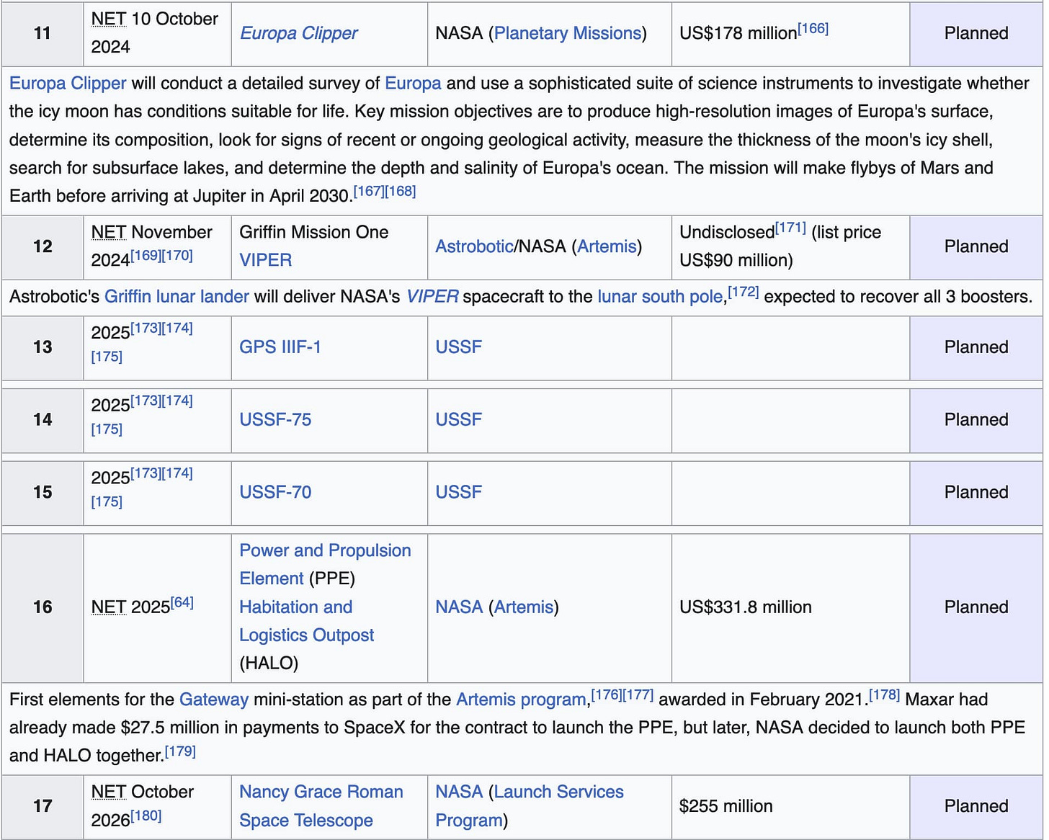
Task: Open the lunar south pole link
Action: (x=660, y=297)
